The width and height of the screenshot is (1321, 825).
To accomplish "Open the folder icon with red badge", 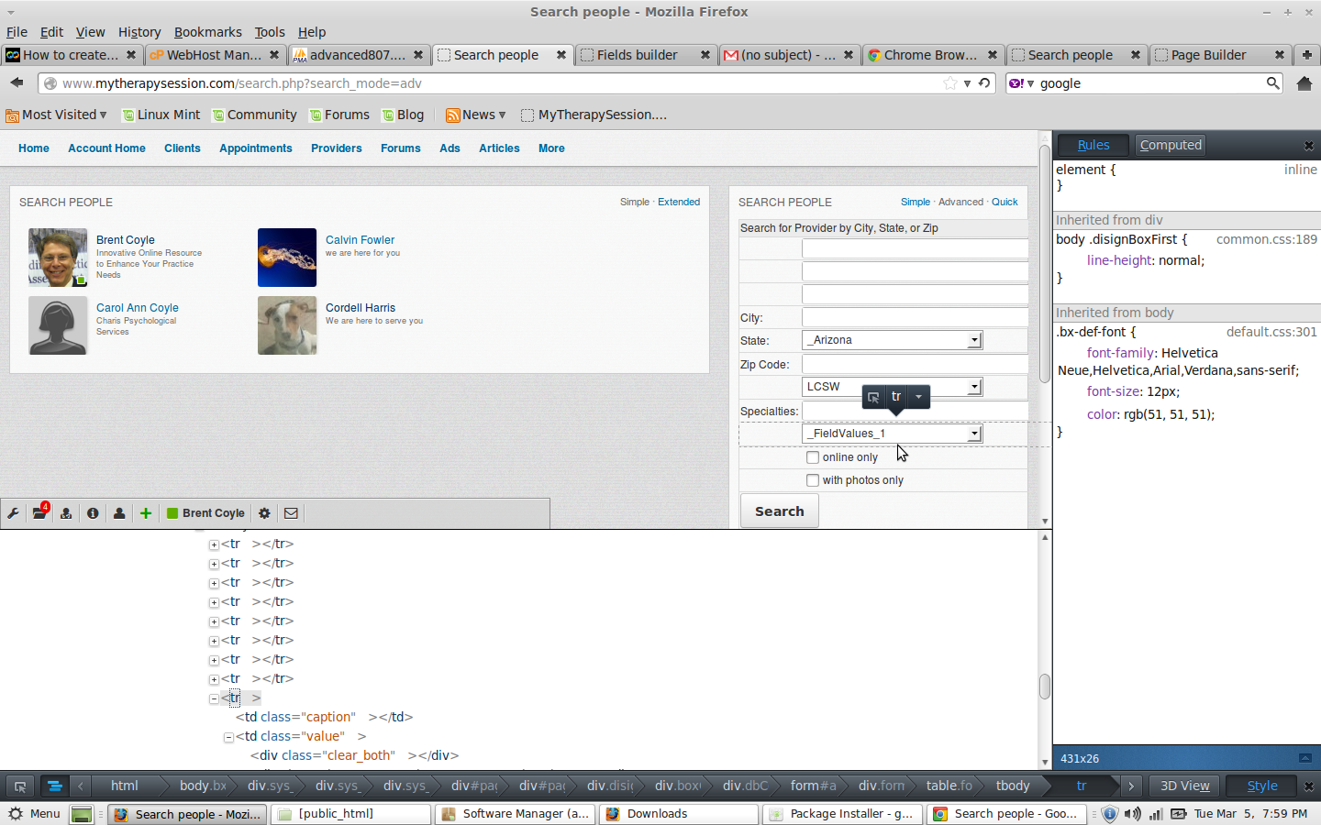I will (x=39, y=513).
